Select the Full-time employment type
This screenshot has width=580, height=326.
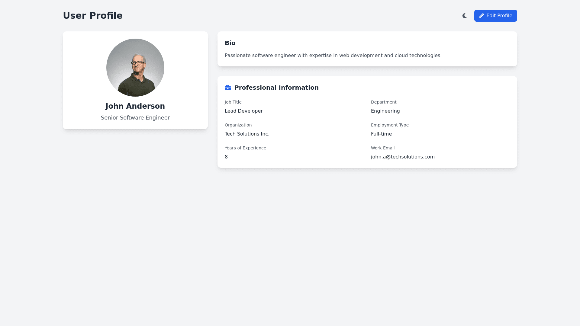pyautogui.click(x=381, y=134)
